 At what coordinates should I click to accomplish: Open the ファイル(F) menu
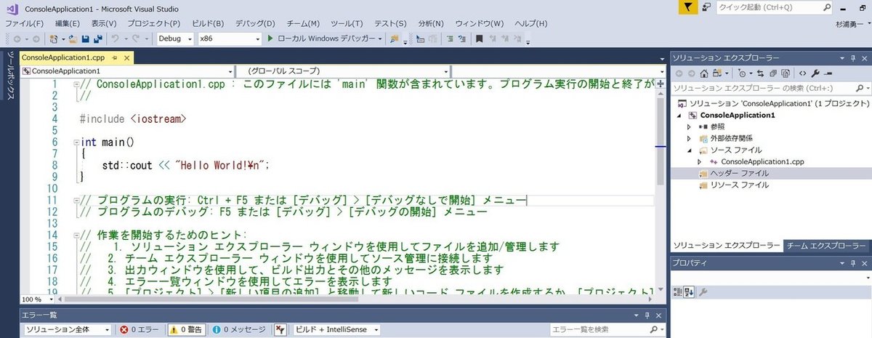coord(25,23)
